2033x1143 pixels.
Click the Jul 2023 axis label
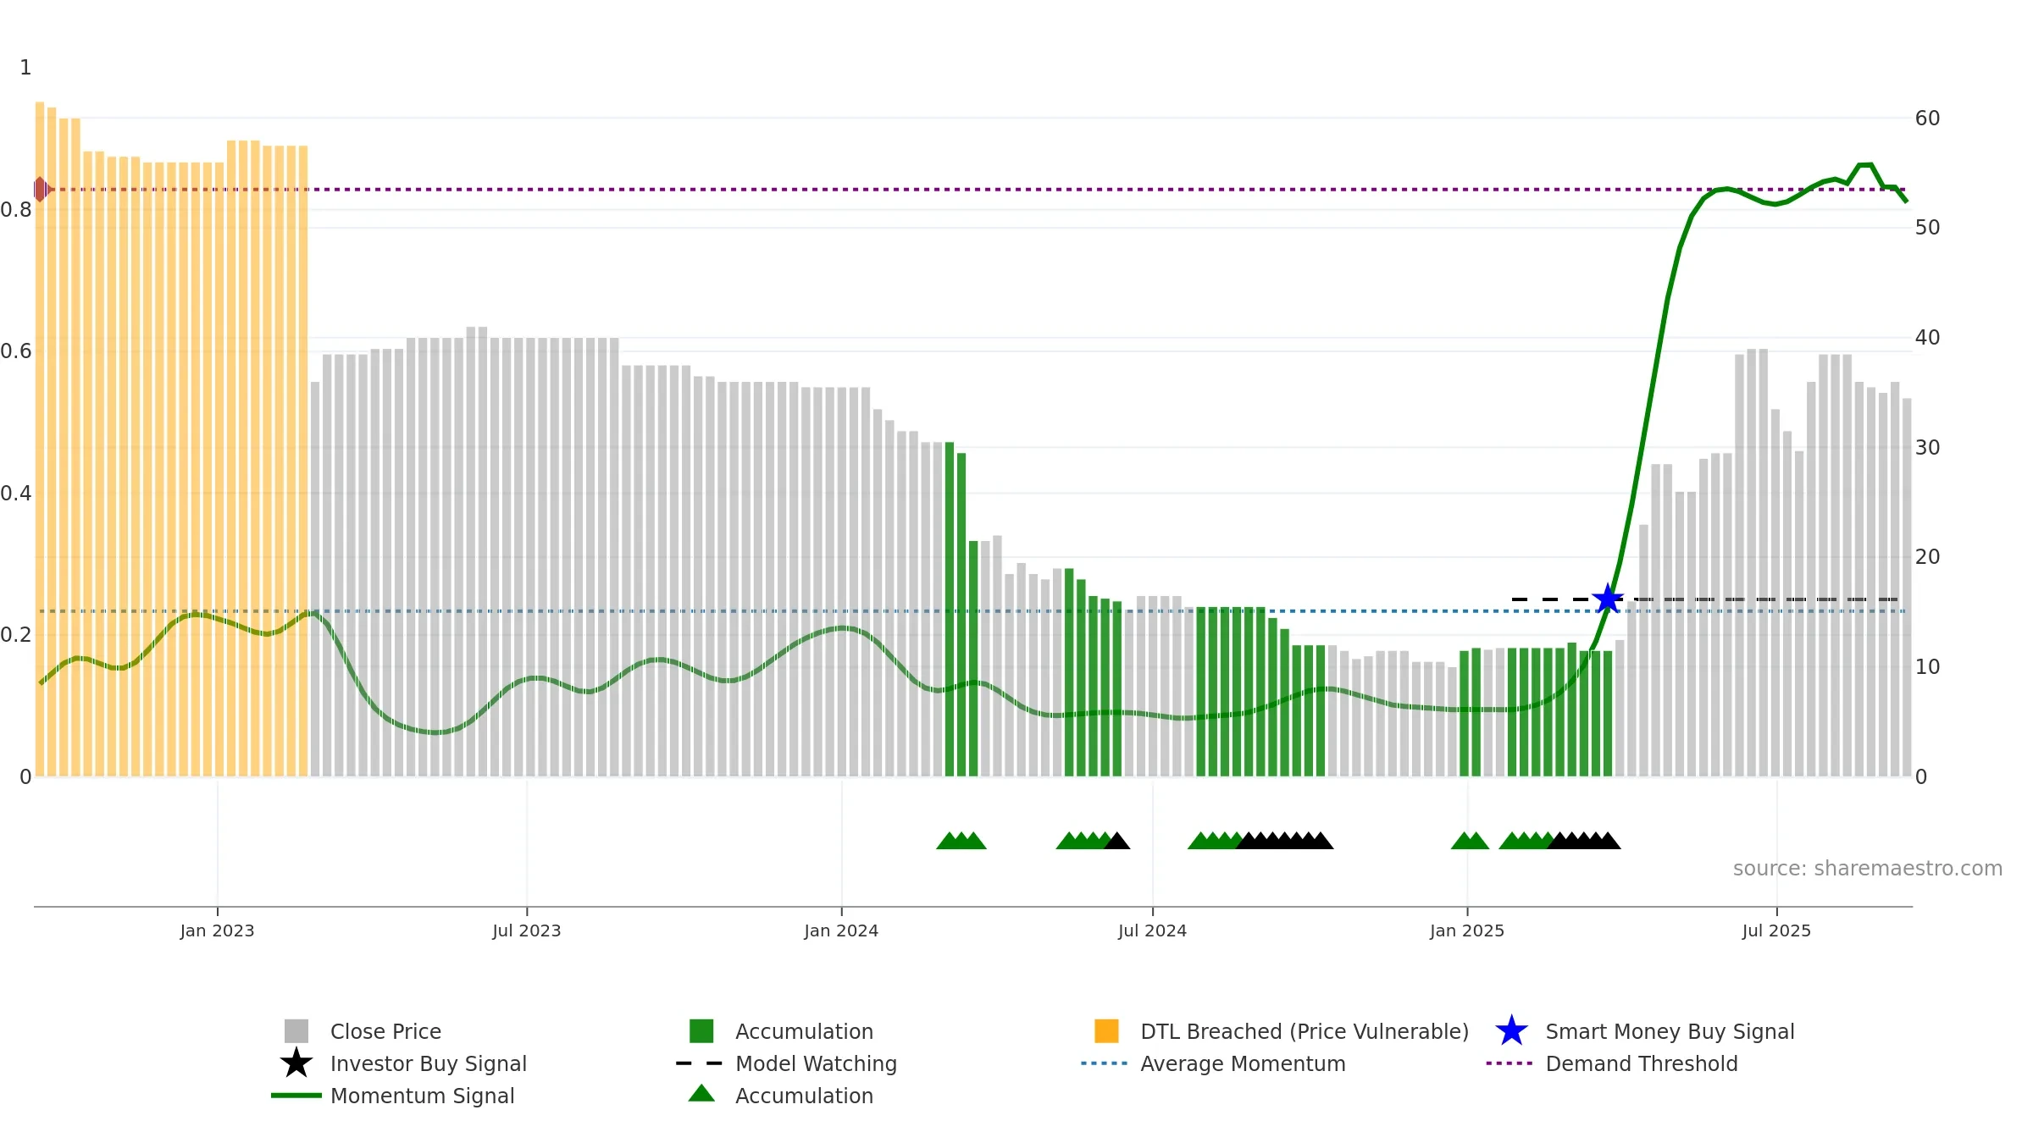coord(527,930)
